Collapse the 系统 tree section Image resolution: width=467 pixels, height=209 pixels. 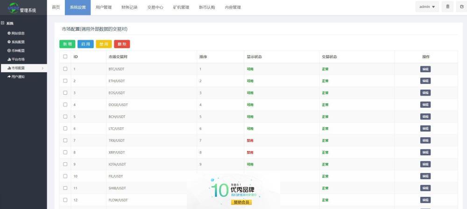3,23
